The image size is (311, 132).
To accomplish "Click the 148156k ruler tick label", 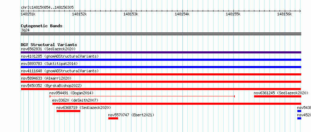I will (x=285, y=14).
